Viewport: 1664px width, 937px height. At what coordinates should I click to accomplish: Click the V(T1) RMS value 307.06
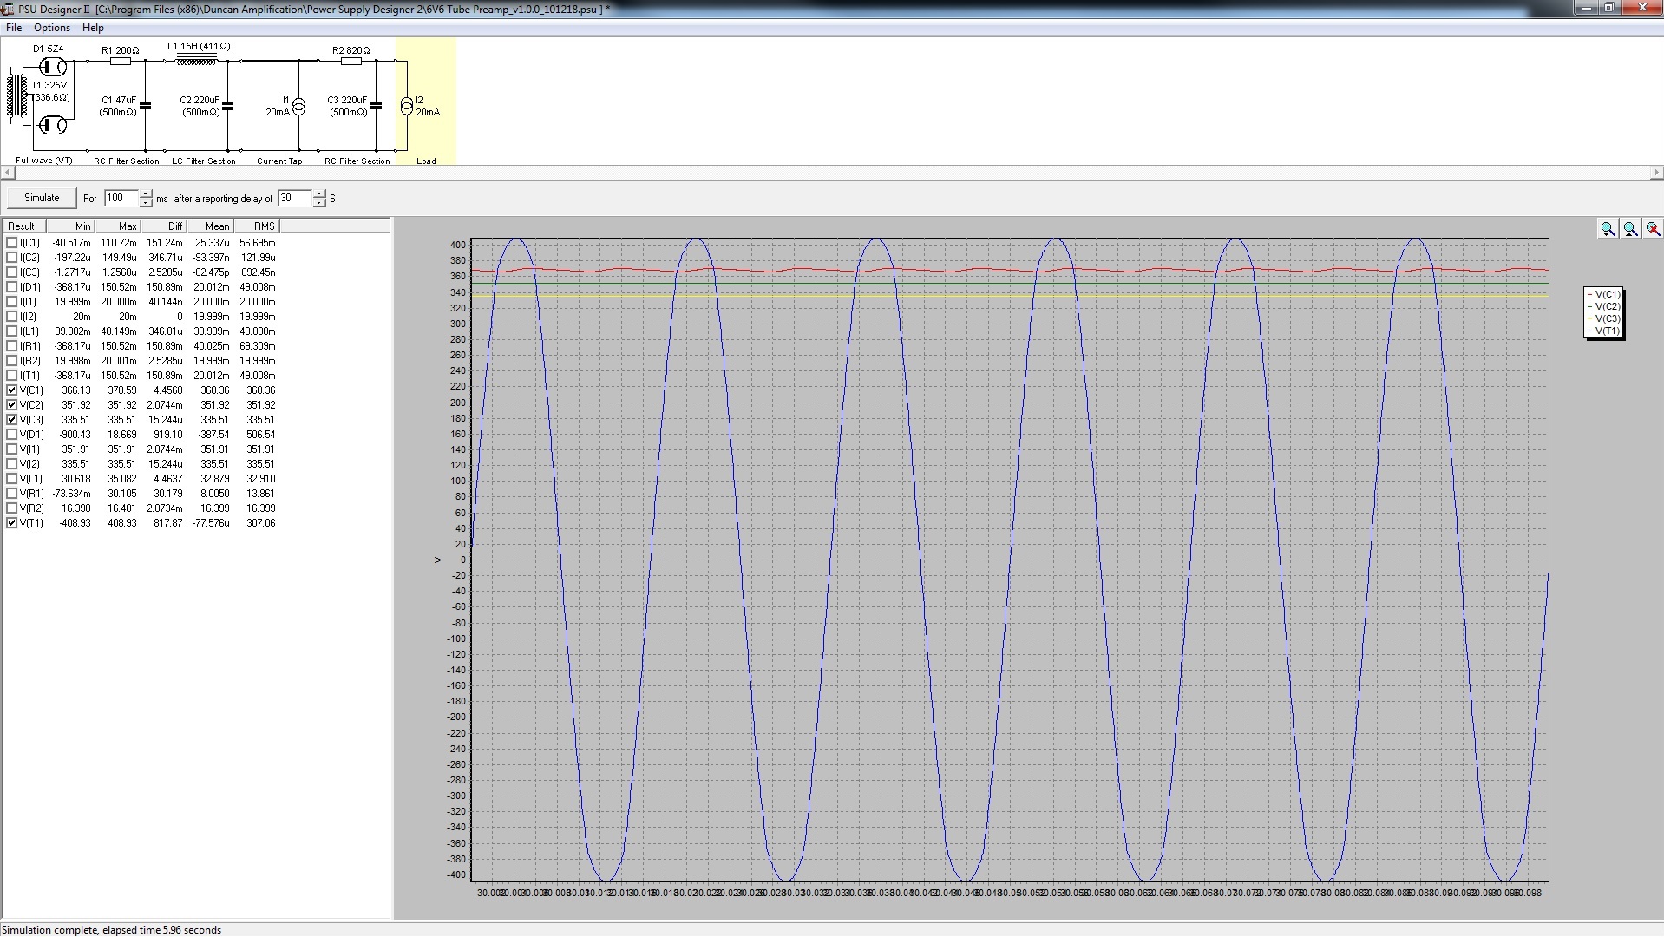[260, 523]
